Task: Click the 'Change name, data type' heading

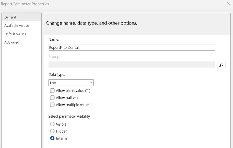Action: coord(92,23)
